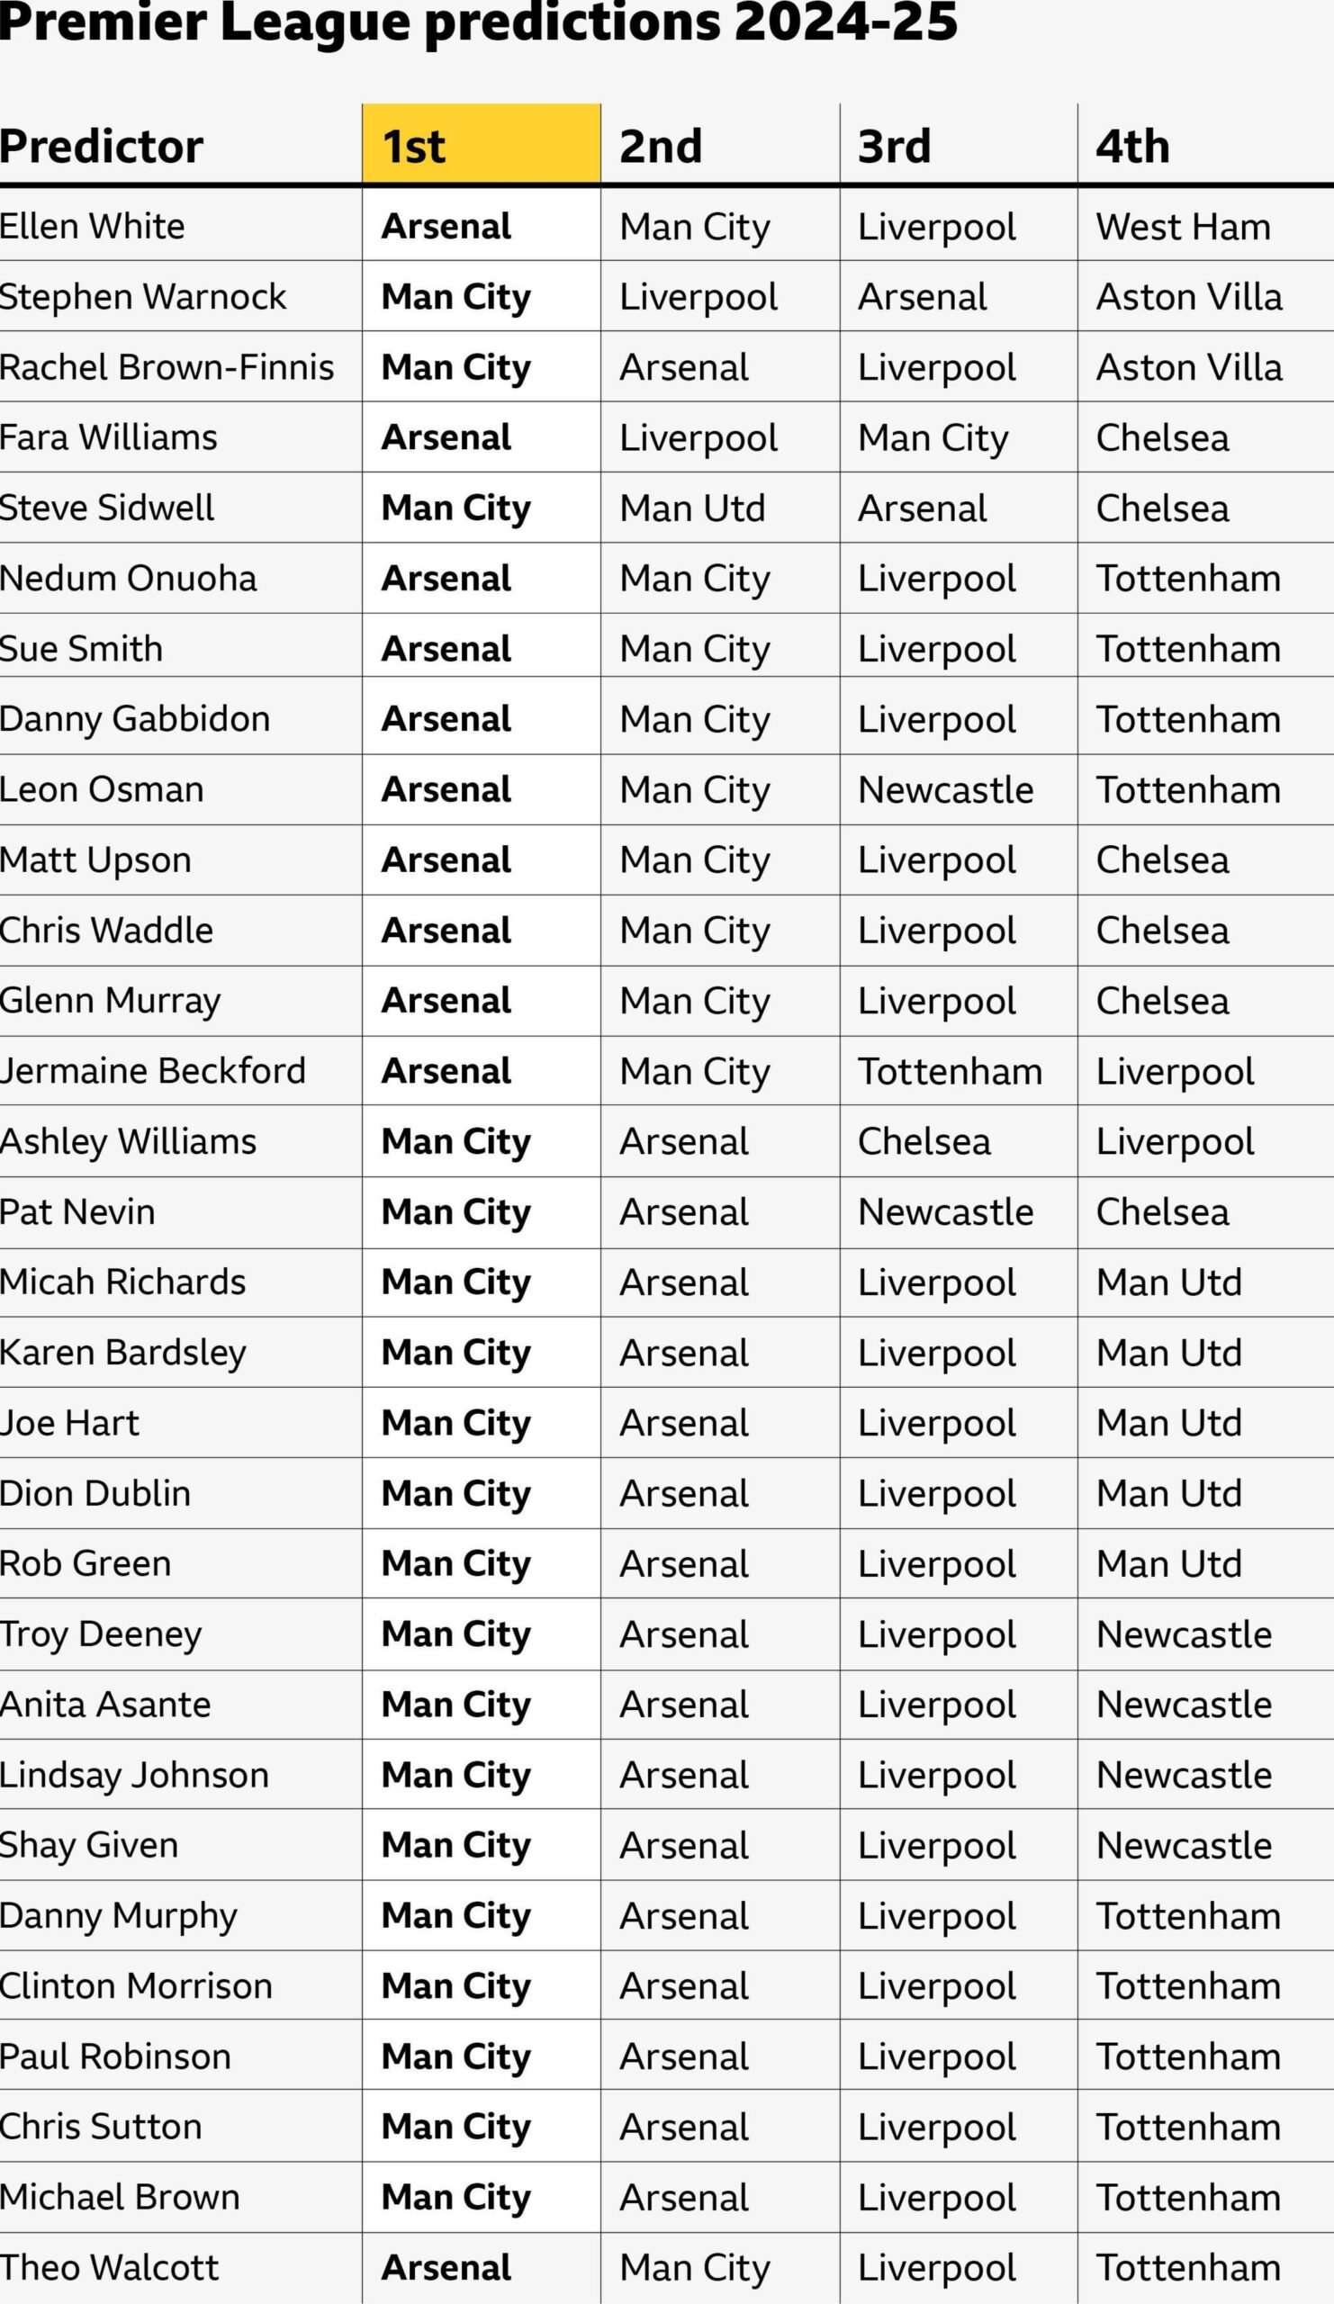The height and width of the screenshot is (2304, 1334).
Task: Click Man Utd in Steve Sidwell's row
Action: tap(692, 508)
